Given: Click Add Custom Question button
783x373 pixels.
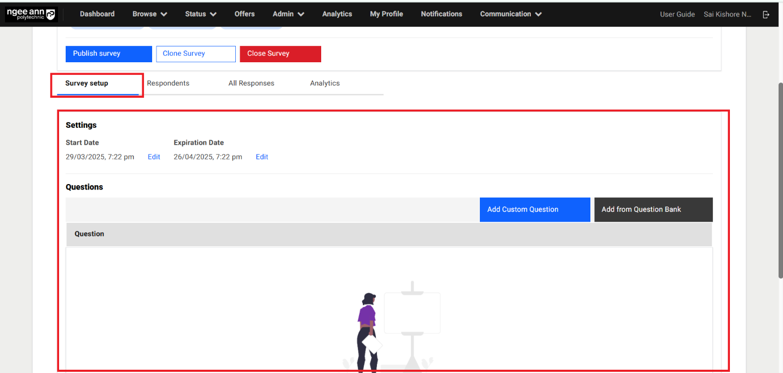Looking at the screenshot, I should [x=535, y=210].
